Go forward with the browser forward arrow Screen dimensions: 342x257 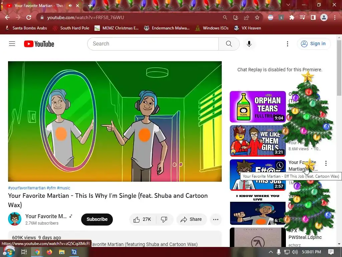(18, 17)
